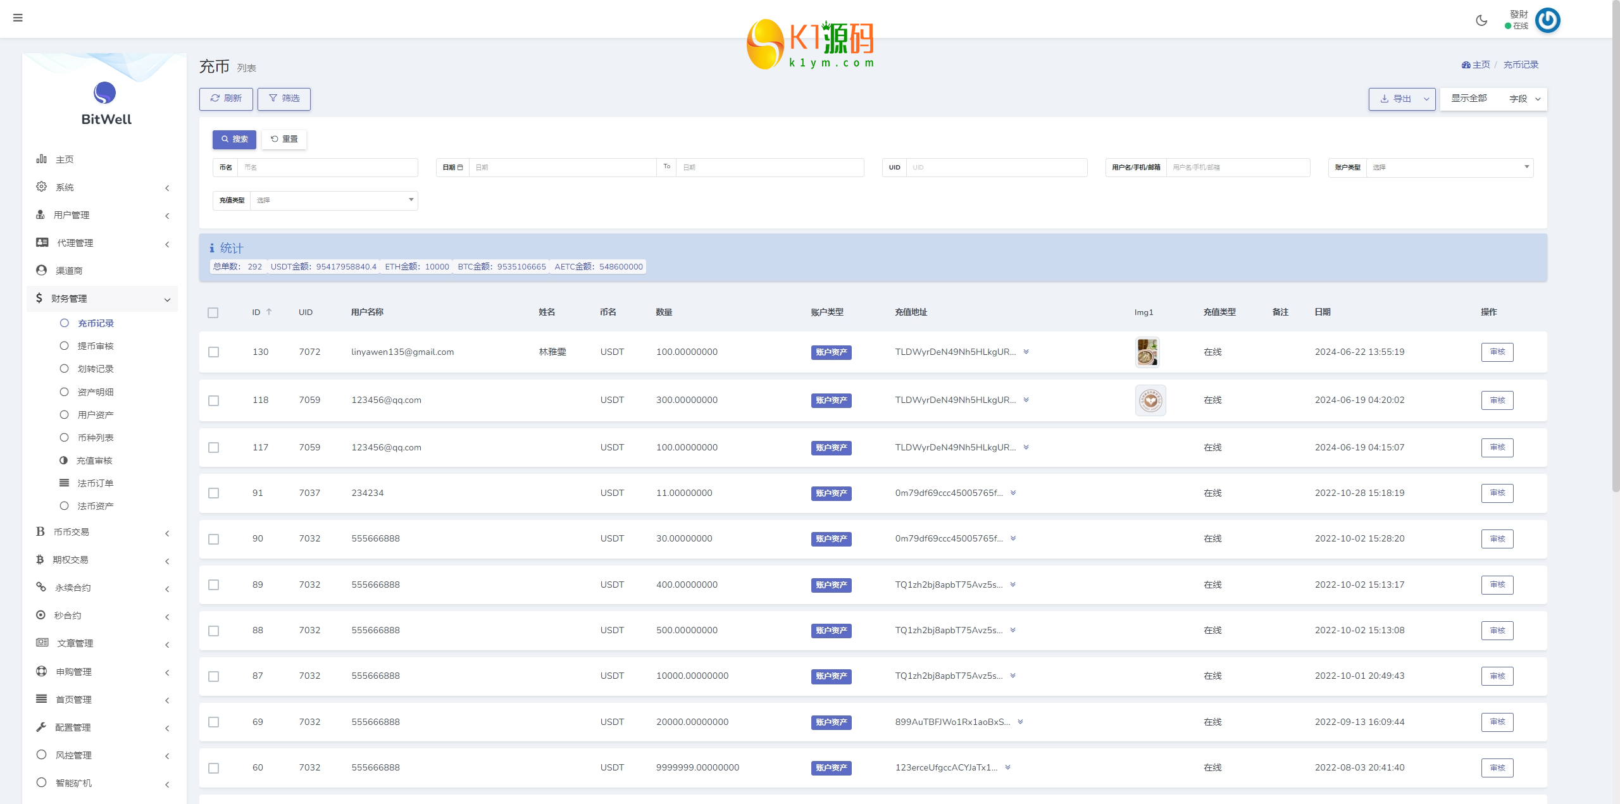
Task: Check the checkbox for row ID 130
Action: 214,352
